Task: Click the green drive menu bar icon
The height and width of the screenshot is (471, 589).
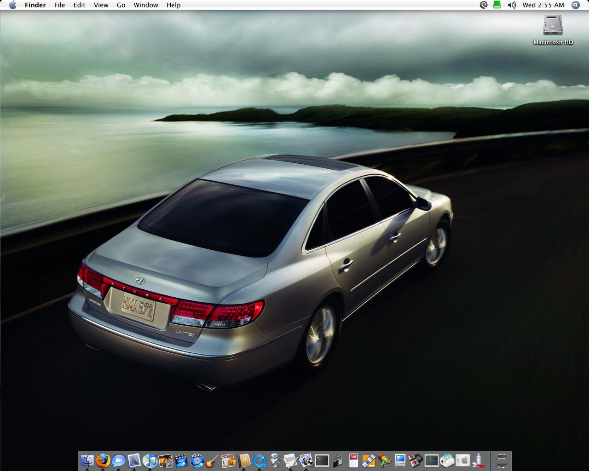Action: 497,5
